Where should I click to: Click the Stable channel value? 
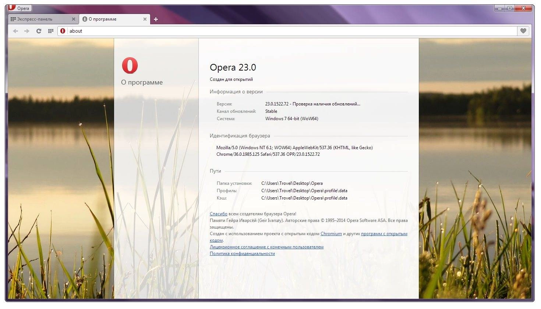[x=271, y=111]
